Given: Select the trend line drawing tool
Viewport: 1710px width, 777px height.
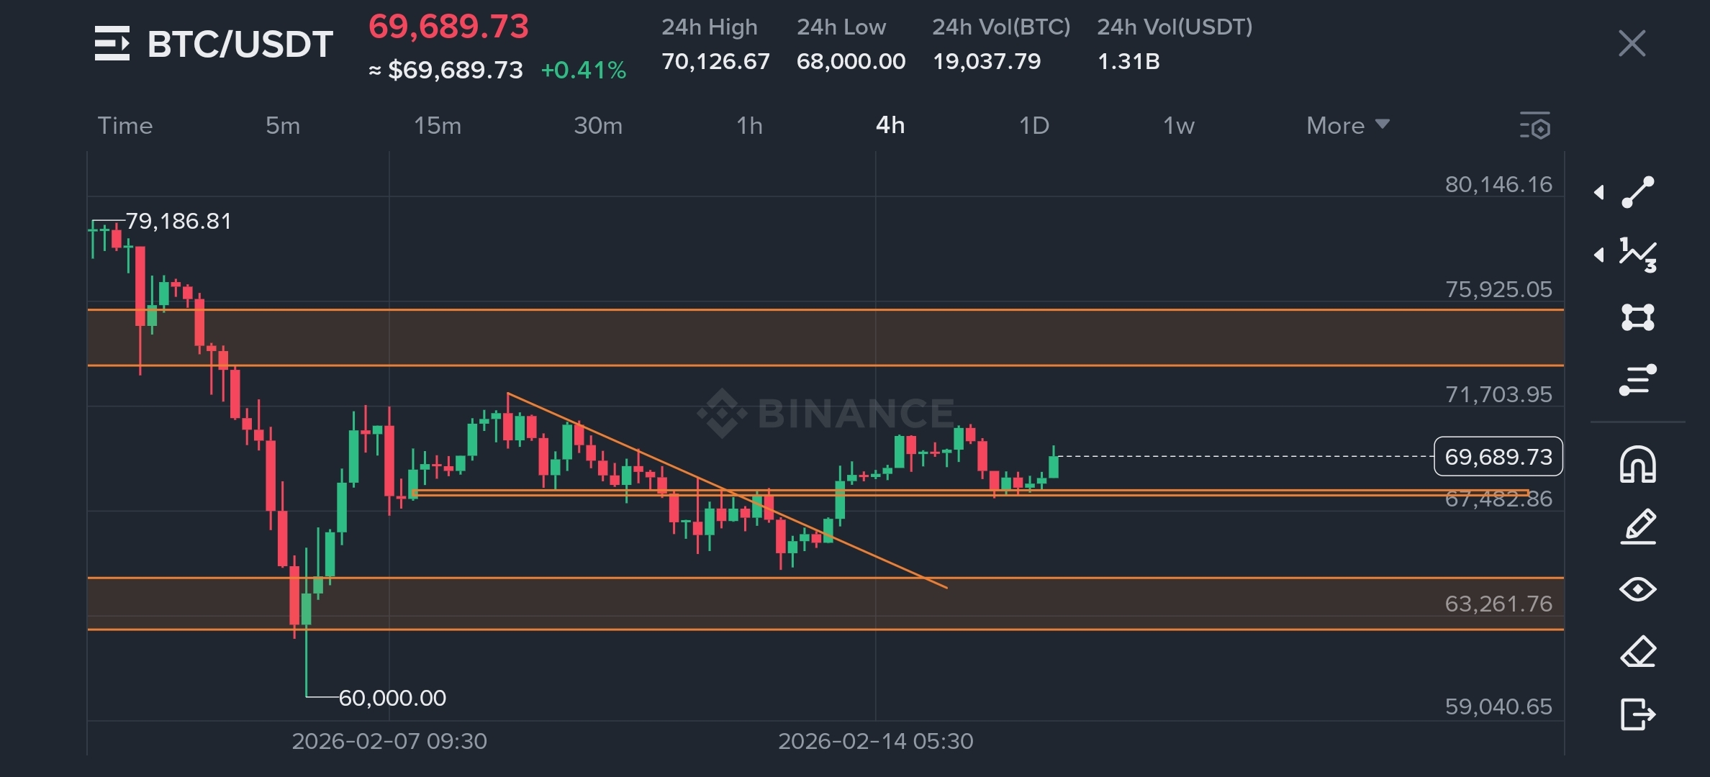Looking at the screenshot, I should pyautogui.click(x=1638, y=192).
